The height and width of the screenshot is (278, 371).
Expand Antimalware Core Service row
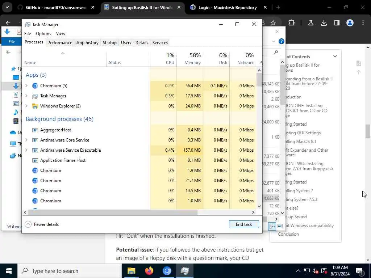coord(26,140)
